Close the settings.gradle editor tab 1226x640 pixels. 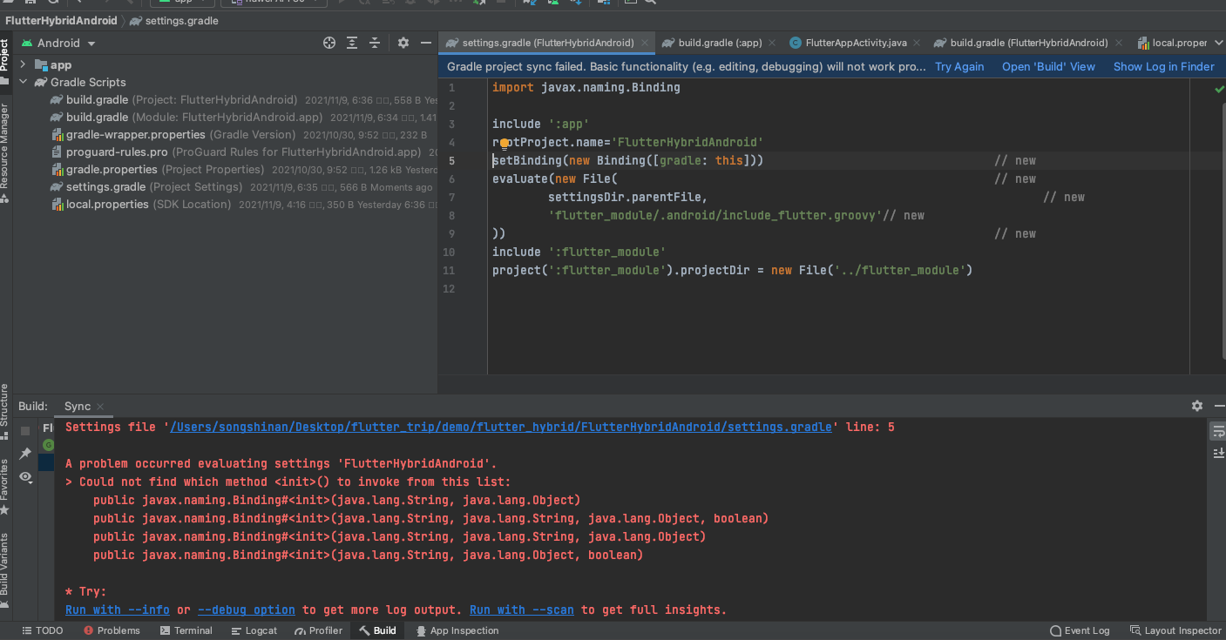pos(645,43)
